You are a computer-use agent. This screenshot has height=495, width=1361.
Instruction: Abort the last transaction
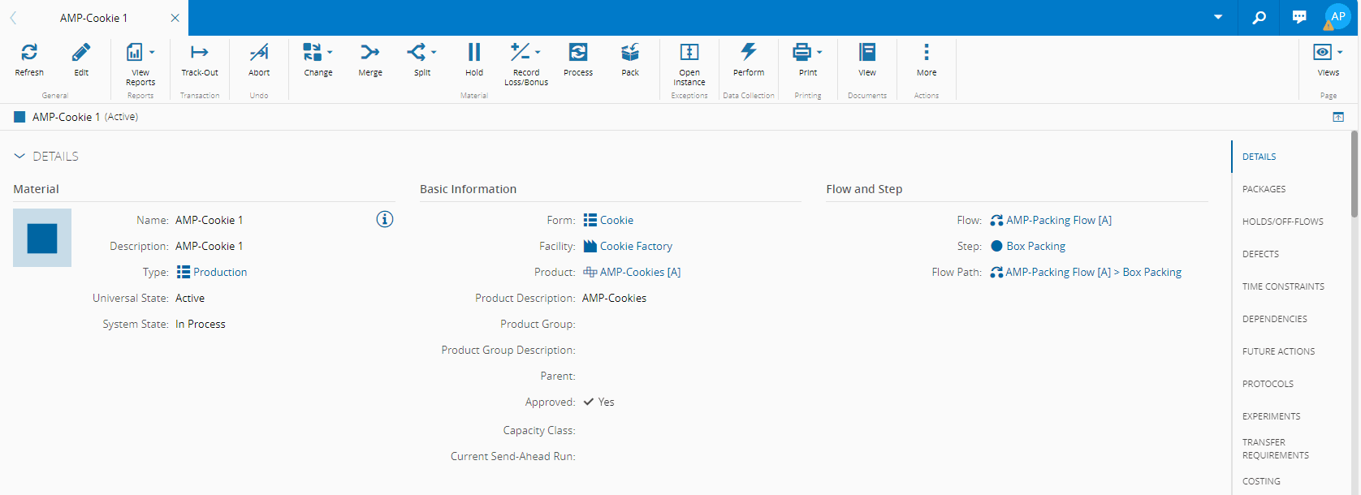pyautogui.click(x=259, y=54)
